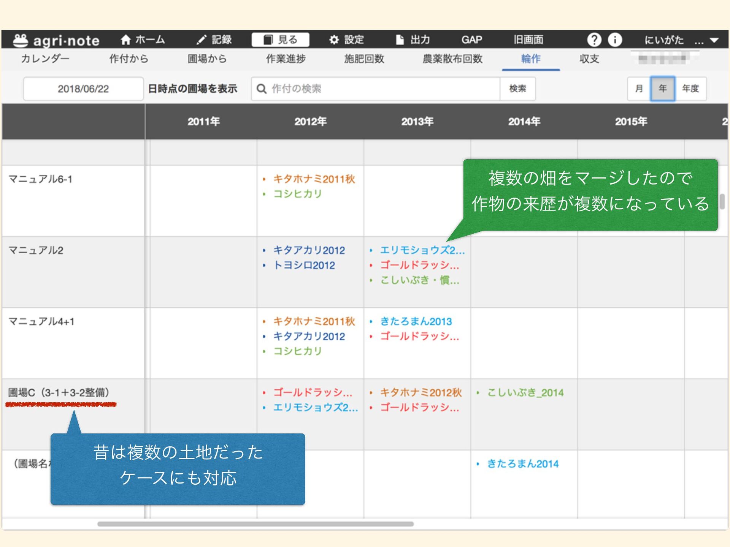
Task: Open the 旧画面 menu item
Action: tap(528, 40)
